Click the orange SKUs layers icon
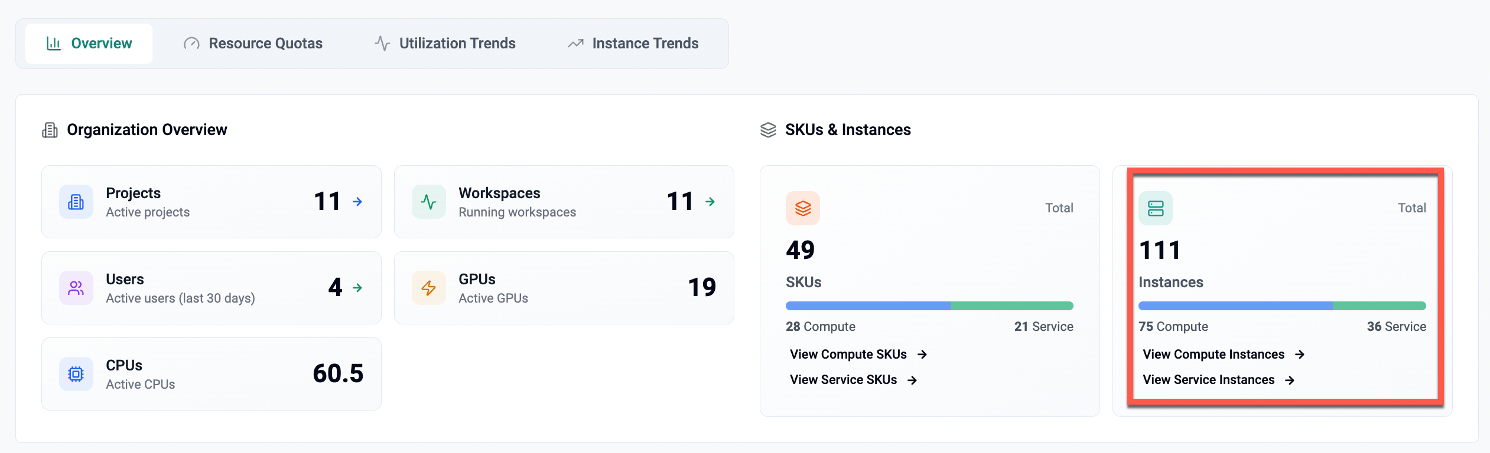 tap(802, 208)
